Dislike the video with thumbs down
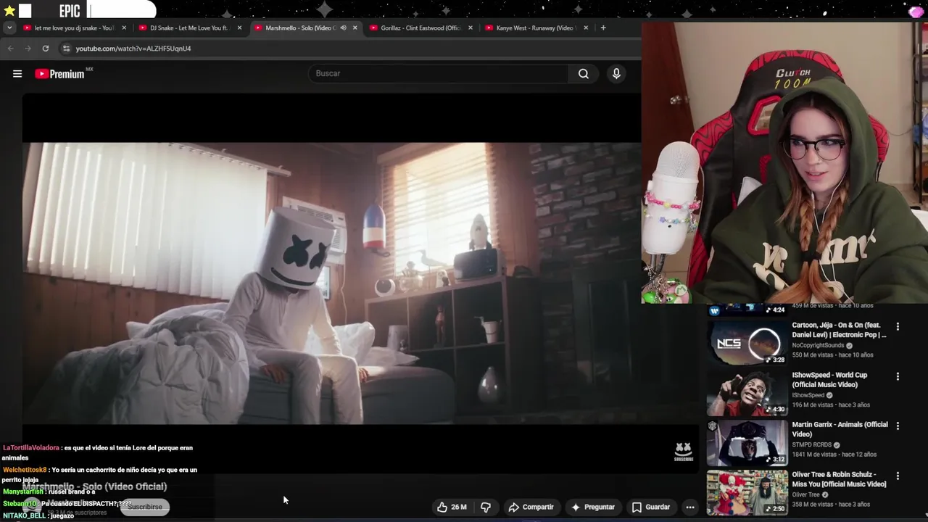This screenshot has width=928, height=522. pyautogui.click(x=486, y=507)
